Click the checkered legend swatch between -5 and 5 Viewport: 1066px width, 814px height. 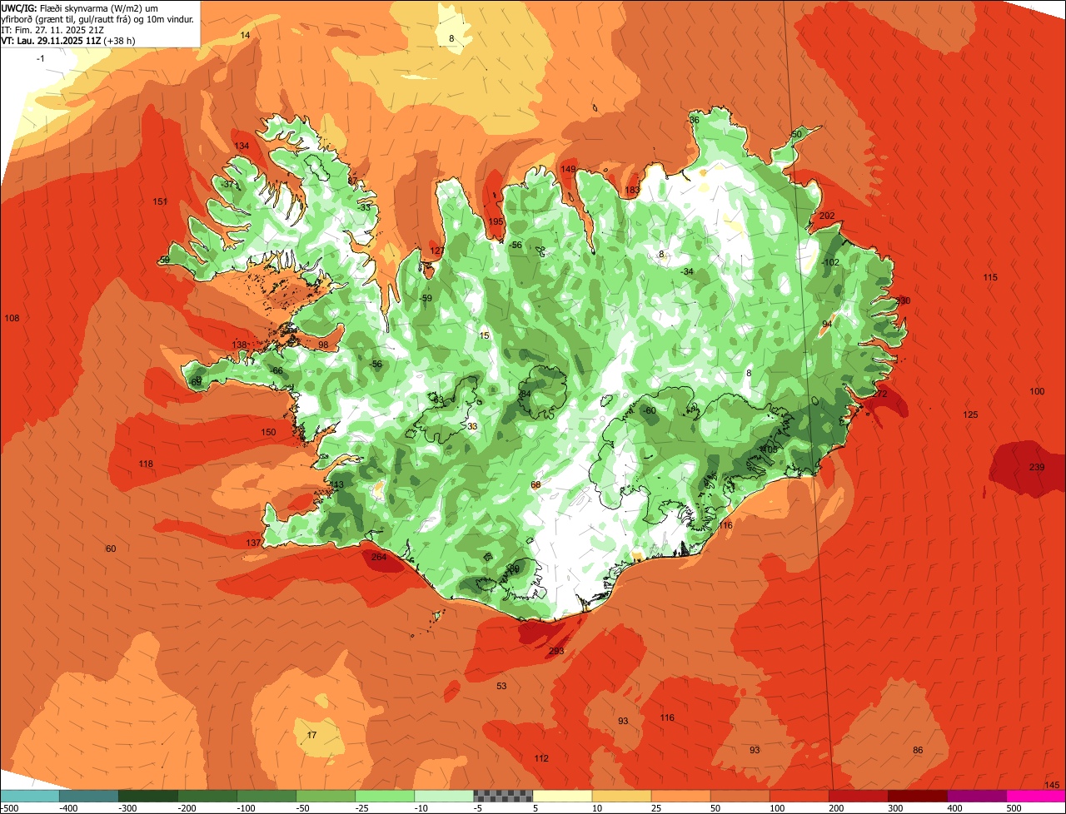pos(503,796)
